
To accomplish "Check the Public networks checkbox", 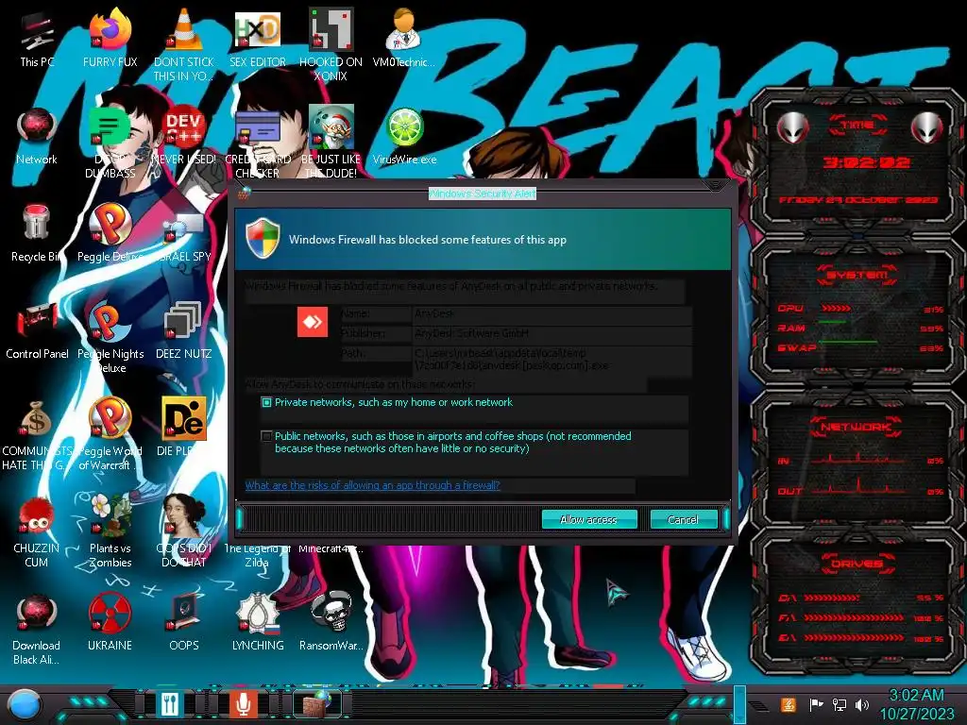I will (x=266, y=436).
